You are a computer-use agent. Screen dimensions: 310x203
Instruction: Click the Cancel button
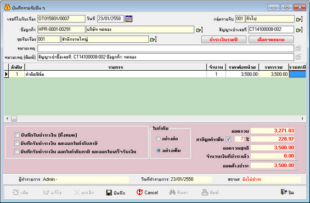[147, 192]
